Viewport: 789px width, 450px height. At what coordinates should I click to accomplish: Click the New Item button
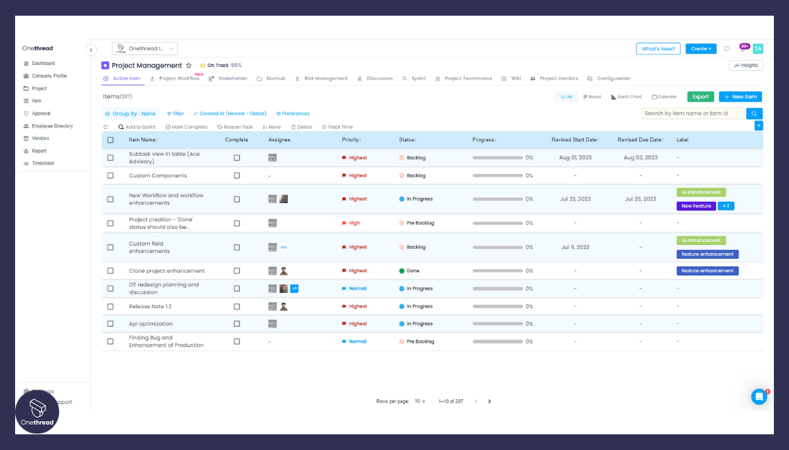(740, 96)
